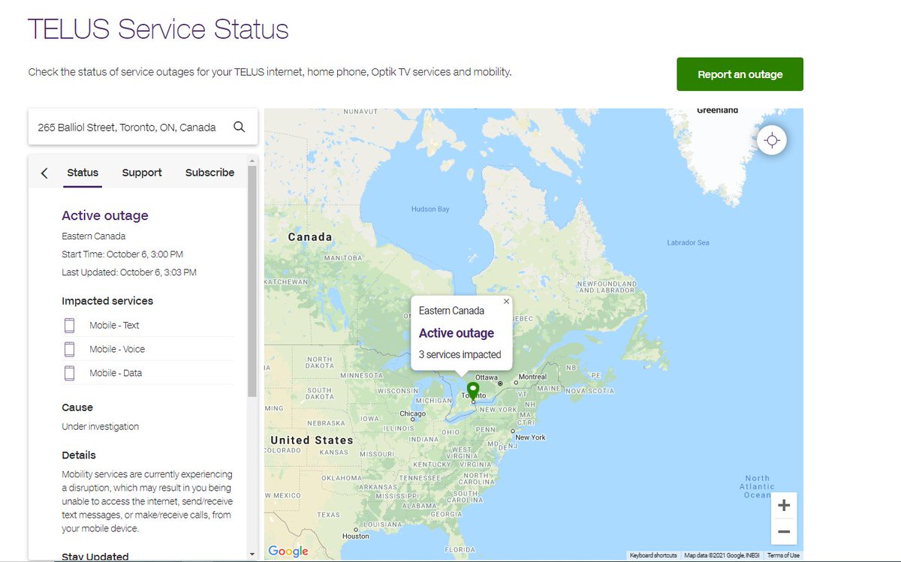
Task: Click the green outage pin near Toronto
Action: coord(473,391)
